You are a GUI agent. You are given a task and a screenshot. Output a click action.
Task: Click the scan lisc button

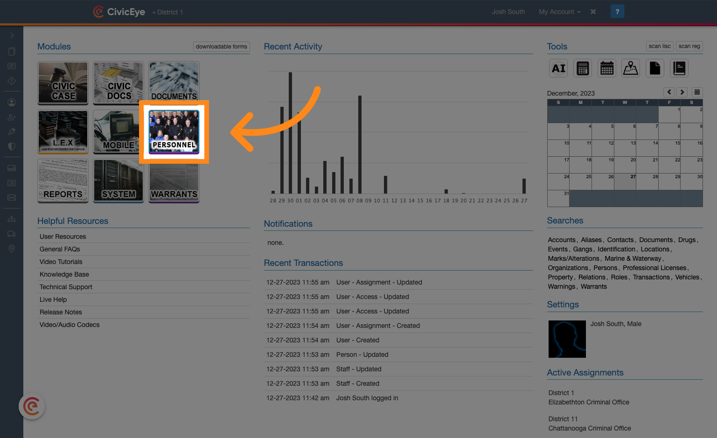660,46
